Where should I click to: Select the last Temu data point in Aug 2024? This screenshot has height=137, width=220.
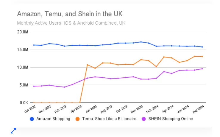pyautogui.click(x=202, y=57)
